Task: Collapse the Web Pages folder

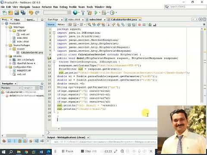Action: [6, 27]
